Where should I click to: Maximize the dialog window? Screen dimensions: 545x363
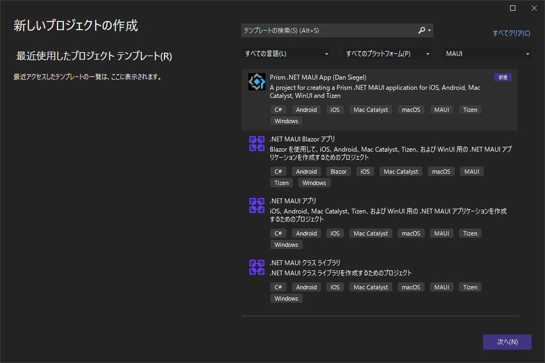[513, 8]
